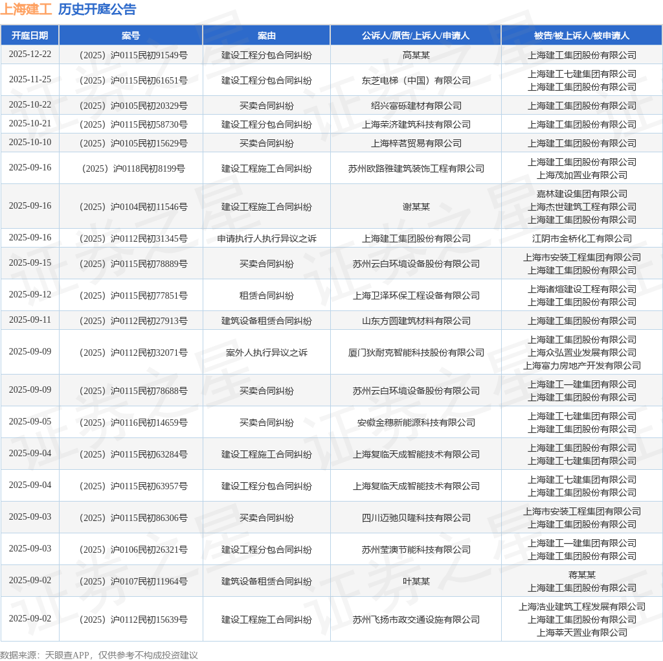
Task: Click the 被告/被上诉人/被申请人 column header
Action: [x=582, y=36]
